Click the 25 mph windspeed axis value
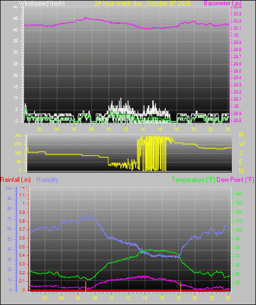 [x=15, y=64]
